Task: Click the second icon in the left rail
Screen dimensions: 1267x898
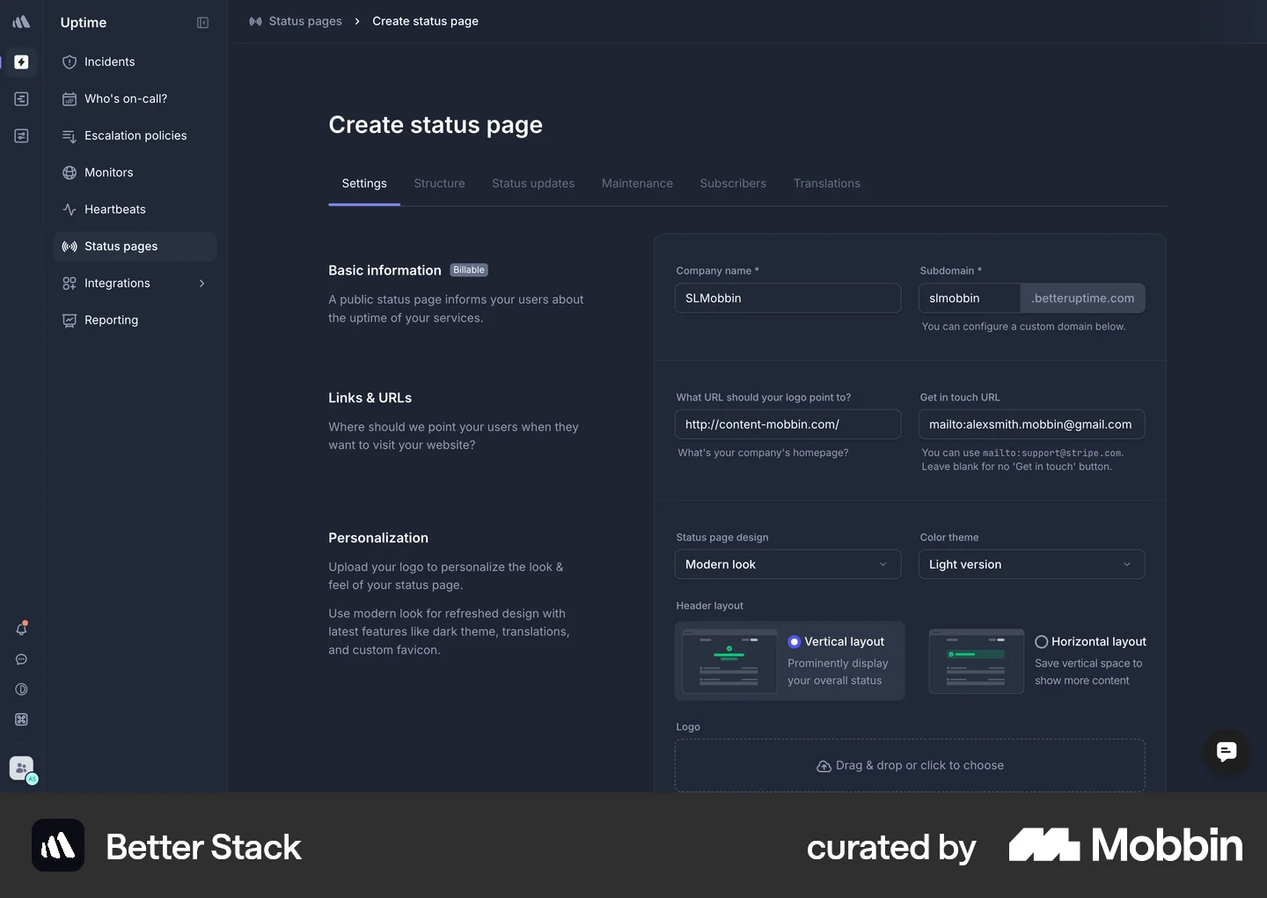Action: [x=21, y=99]
